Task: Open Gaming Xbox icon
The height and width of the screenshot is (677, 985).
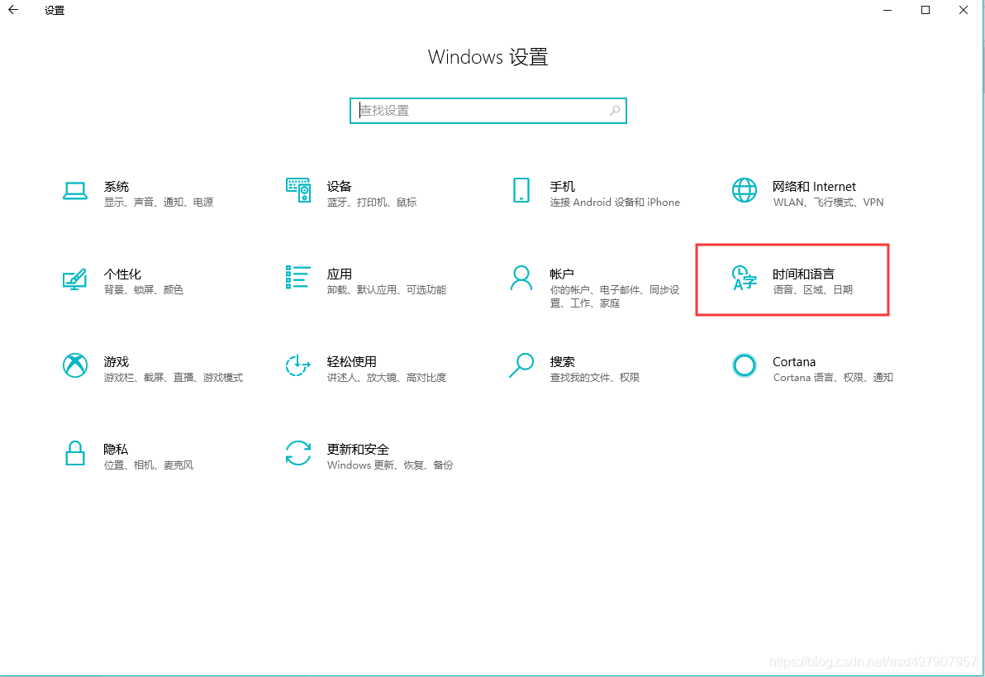Action: click(74, 365)
